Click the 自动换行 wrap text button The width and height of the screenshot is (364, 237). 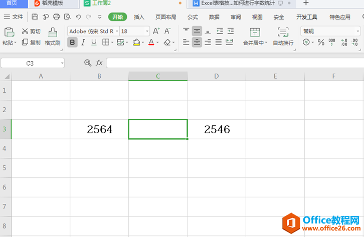[x=283, y=36]
